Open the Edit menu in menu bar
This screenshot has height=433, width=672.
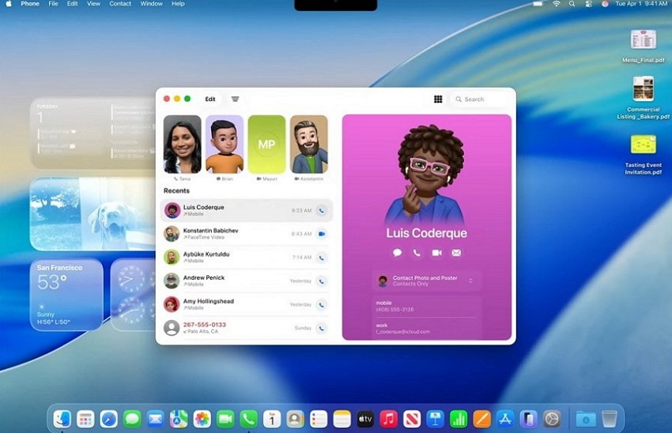[73, 3]
